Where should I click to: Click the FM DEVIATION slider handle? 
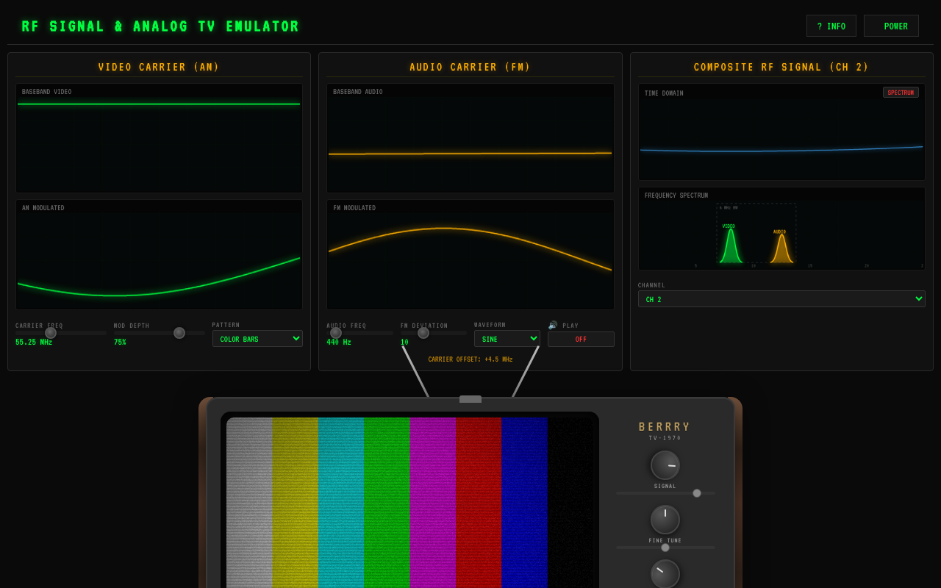pyautogui.click(x=423, y=333)
